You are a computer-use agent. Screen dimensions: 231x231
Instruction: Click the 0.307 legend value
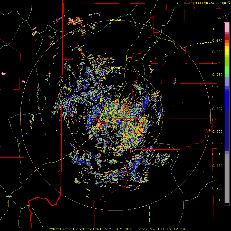coord(217,177)
